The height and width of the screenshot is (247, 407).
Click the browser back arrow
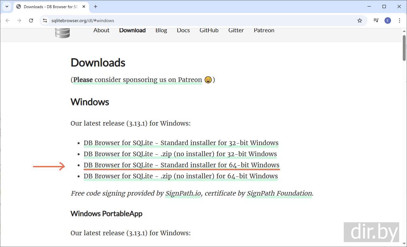coord(8,21)
